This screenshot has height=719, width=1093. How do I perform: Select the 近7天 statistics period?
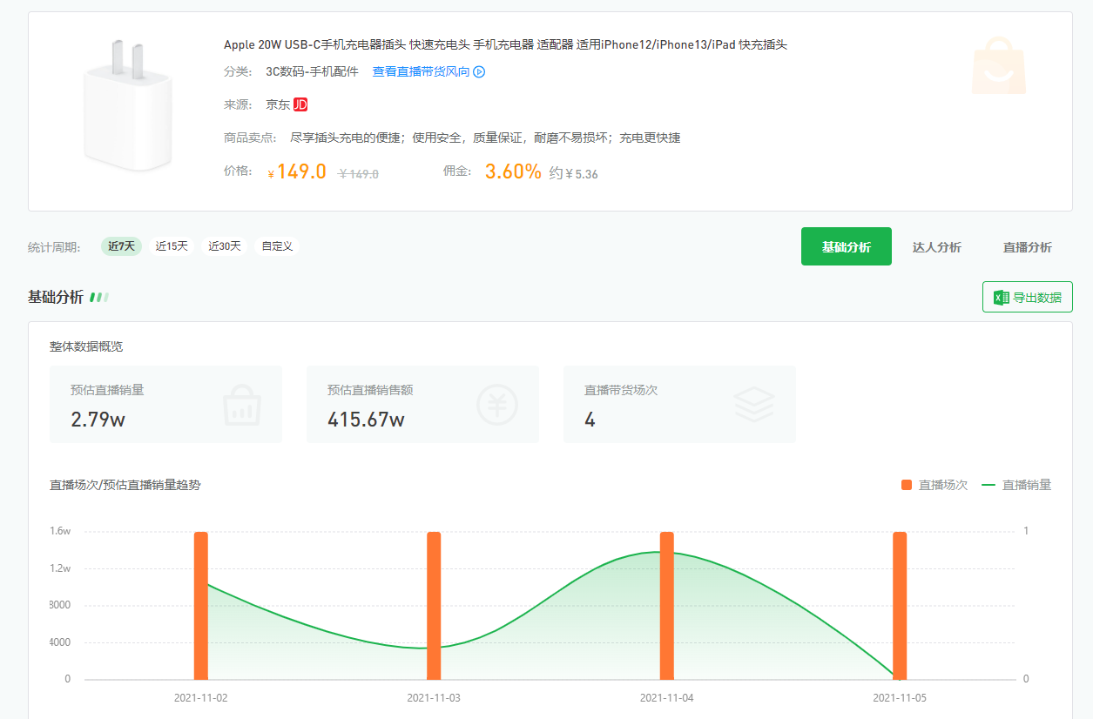click(122, 246)
